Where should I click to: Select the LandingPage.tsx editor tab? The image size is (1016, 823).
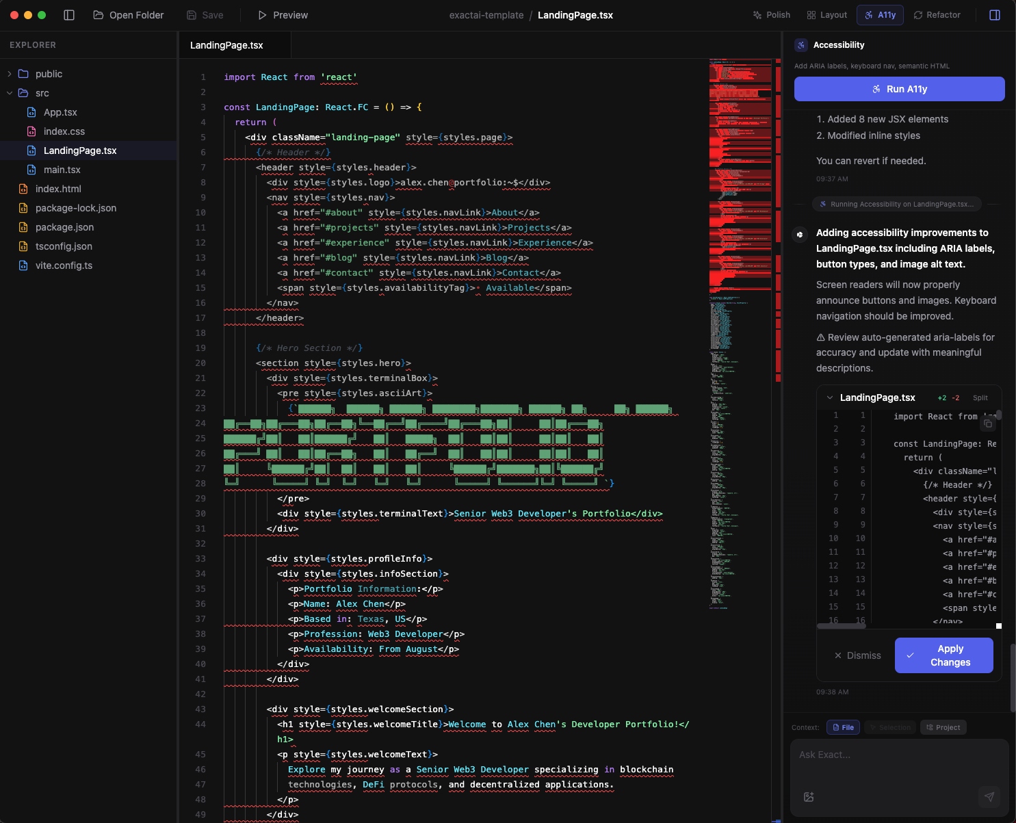coord(226,45)
